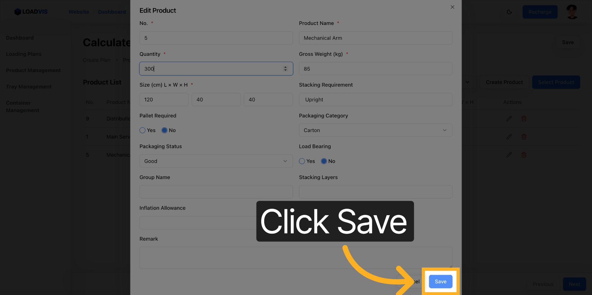Open the Packaging Category dropdown
Image resolution: width=592 pixels, height=295 pixels.
pyautogui.click(x=376, y=130)
